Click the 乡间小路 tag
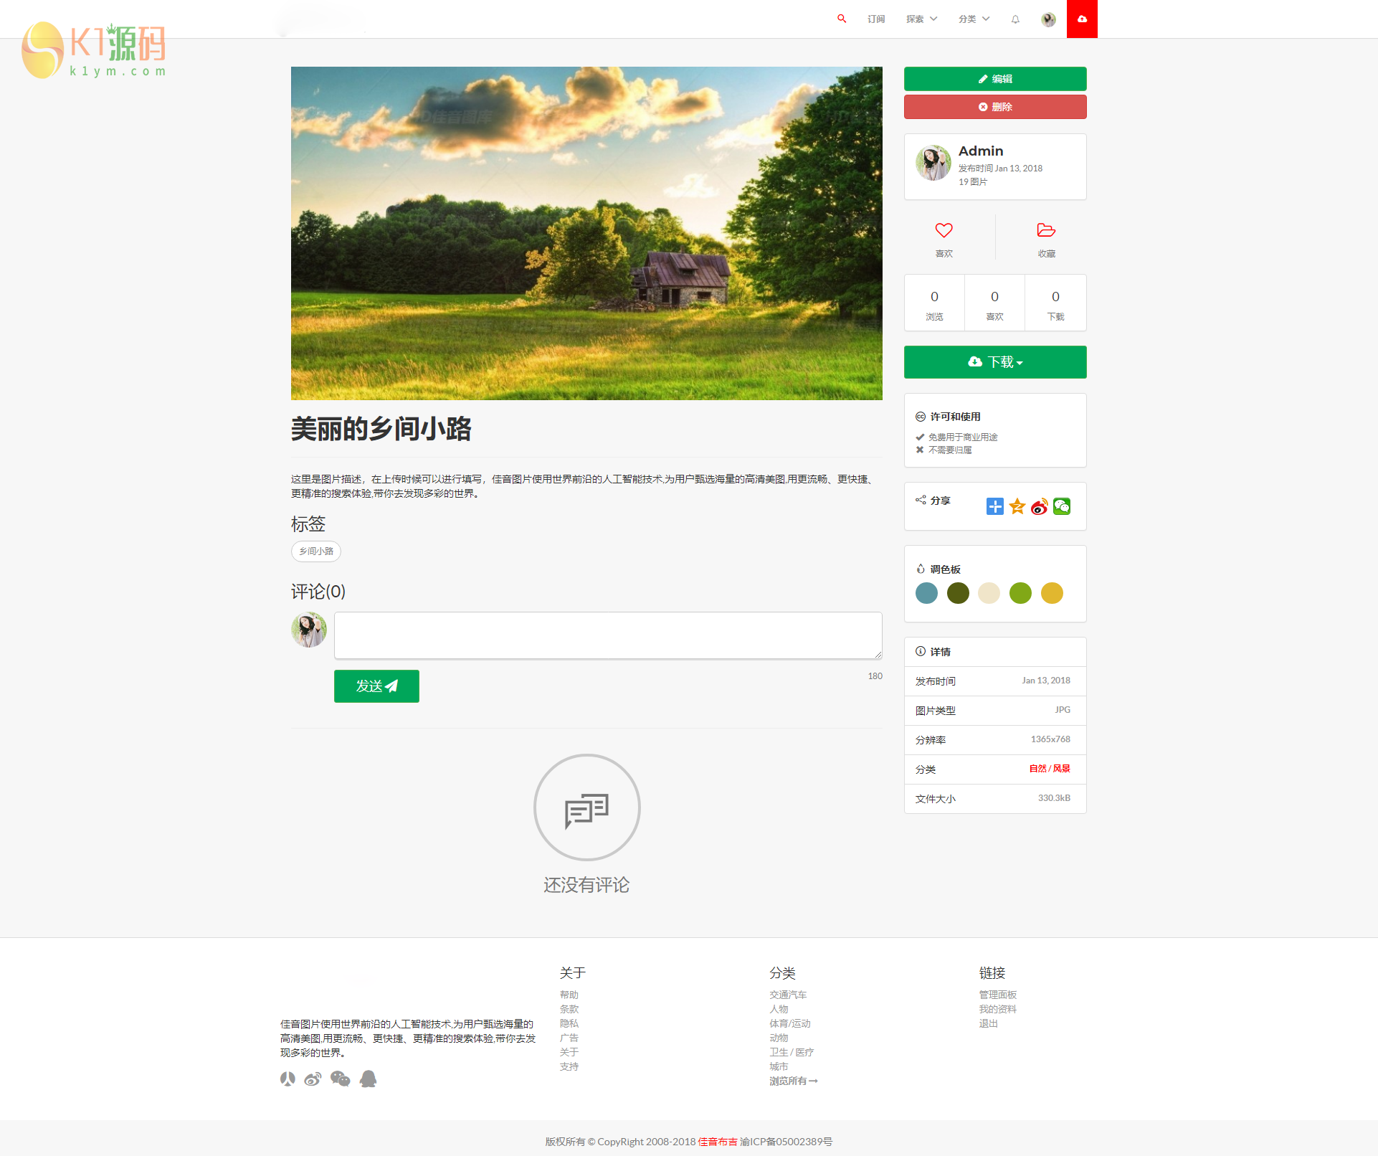 [x=316, y=551]
